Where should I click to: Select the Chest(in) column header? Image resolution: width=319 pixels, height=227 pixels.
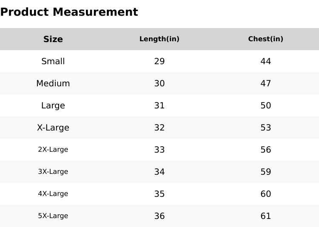point(266,39)
